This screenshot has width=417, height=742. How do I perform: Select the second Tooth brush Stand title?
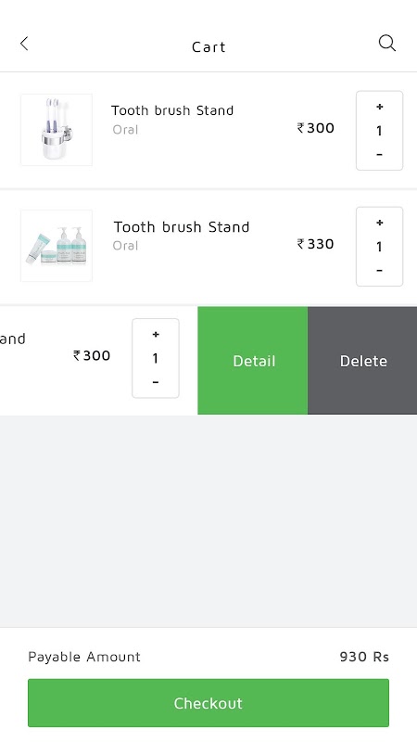(181, 226)
